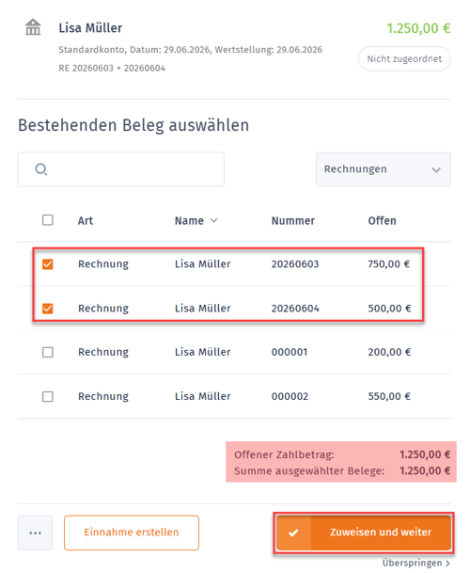Image resolution: width=470 pixels, height=573 pixels.
Task: Sort by the Name column header
Action: [189, 221]
